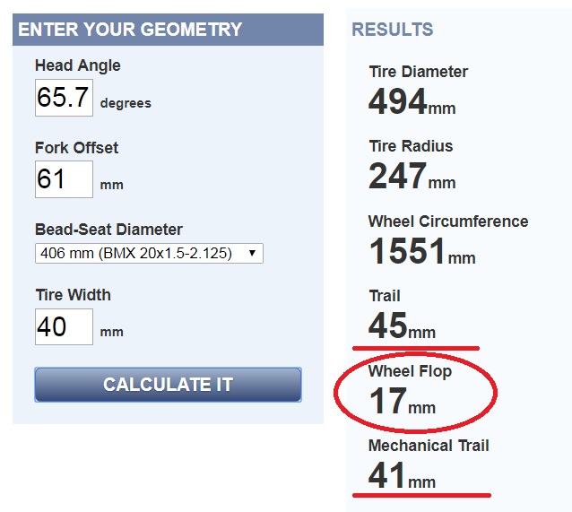The height and width of the screenshot is (512, 572).
Task: Click the Tire Diameter 494 mm value
Action: point(412,101)
